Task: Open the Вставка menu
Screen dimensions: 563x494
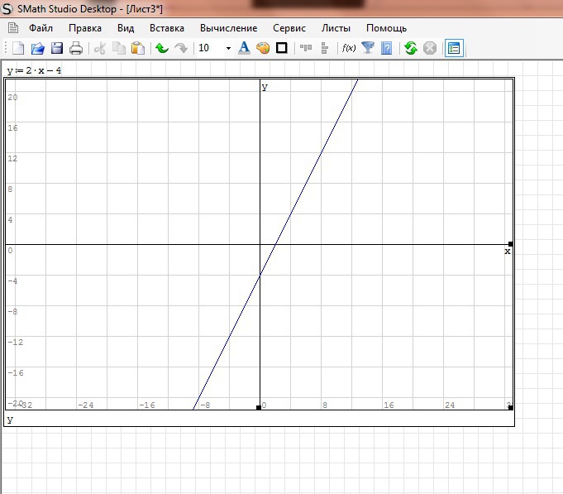Action: [x=167, y=28]
